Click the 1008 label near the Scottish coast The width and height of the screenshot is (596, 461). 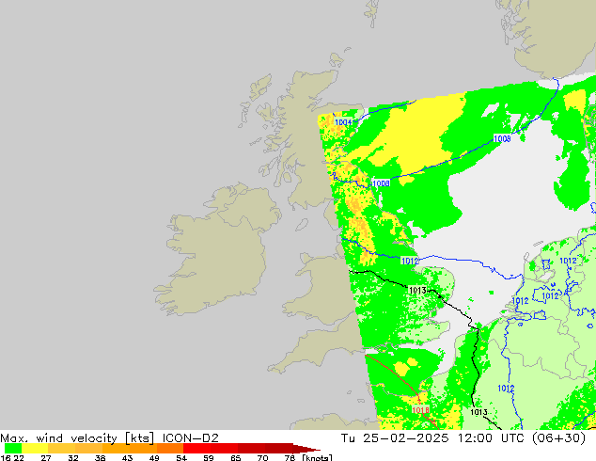(381, 183)
